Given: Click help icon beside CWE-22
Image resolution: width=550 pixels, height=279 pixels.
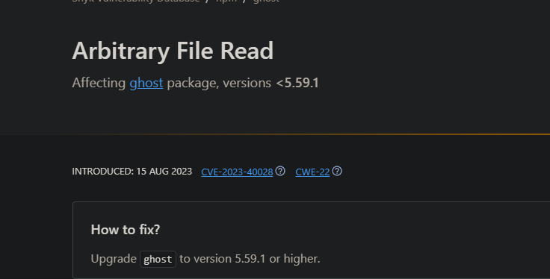Looking at the screenshot, I should click(337, 171).
